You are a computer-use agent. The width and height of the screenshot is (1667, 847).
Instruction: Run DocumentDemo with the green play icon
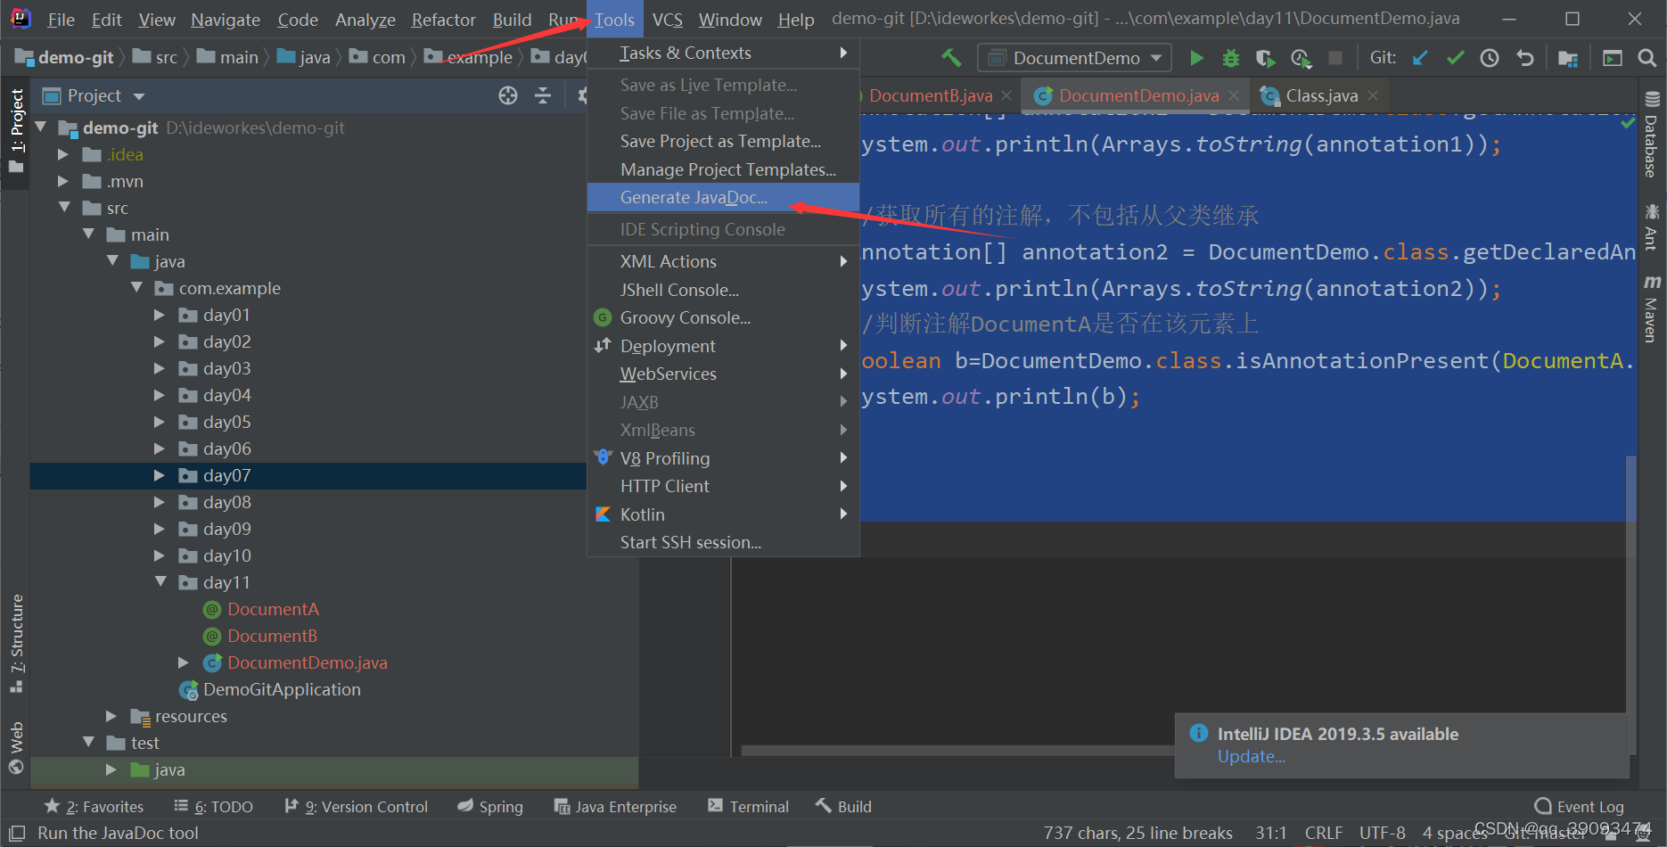pyautogui.click(x=1196, y=58)
